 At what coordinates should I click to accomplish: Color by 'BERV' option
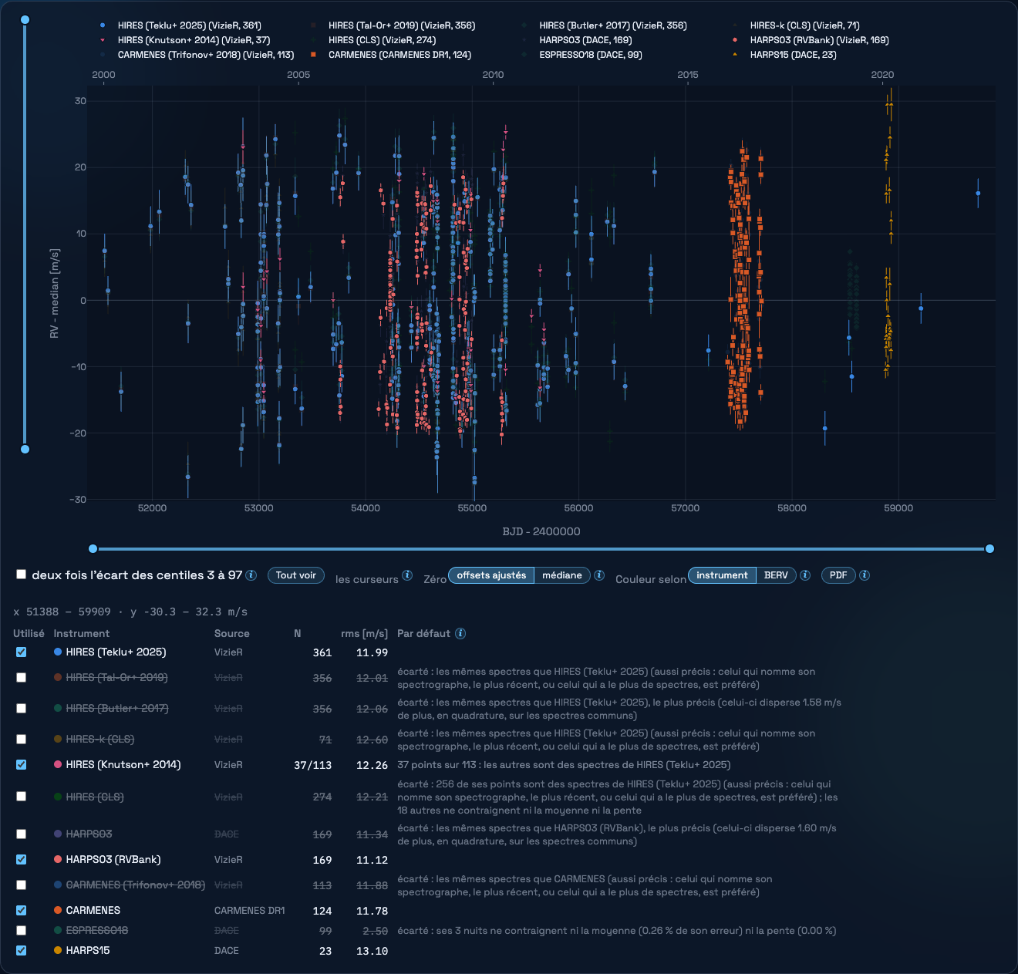776,575
